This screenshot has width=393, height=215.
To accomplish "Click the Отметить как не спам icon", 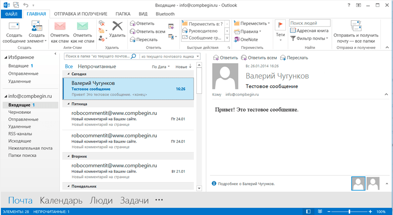I will (x=82, y=28).
